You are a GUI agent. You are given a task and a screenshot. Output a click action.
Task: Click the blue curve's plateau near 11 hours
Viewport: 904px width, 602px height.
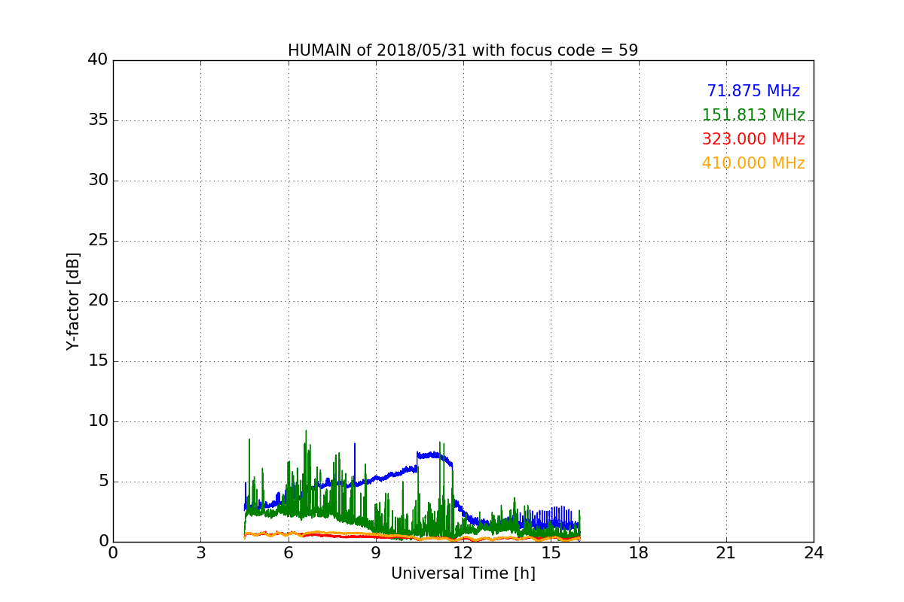pos(432,455)
